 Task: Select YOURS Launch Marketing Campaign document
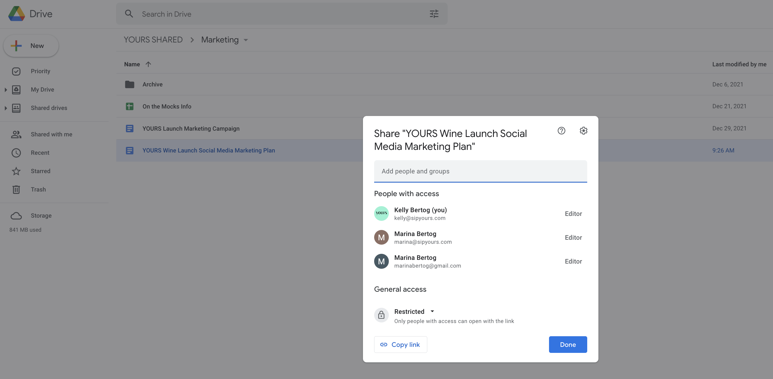point(191,128)
